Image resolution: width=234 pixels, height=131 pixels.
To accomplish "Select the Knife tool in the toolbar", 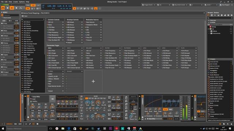I will click(88, 9).
